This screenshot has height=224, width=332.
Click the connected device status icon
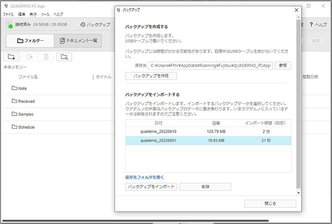9,24
